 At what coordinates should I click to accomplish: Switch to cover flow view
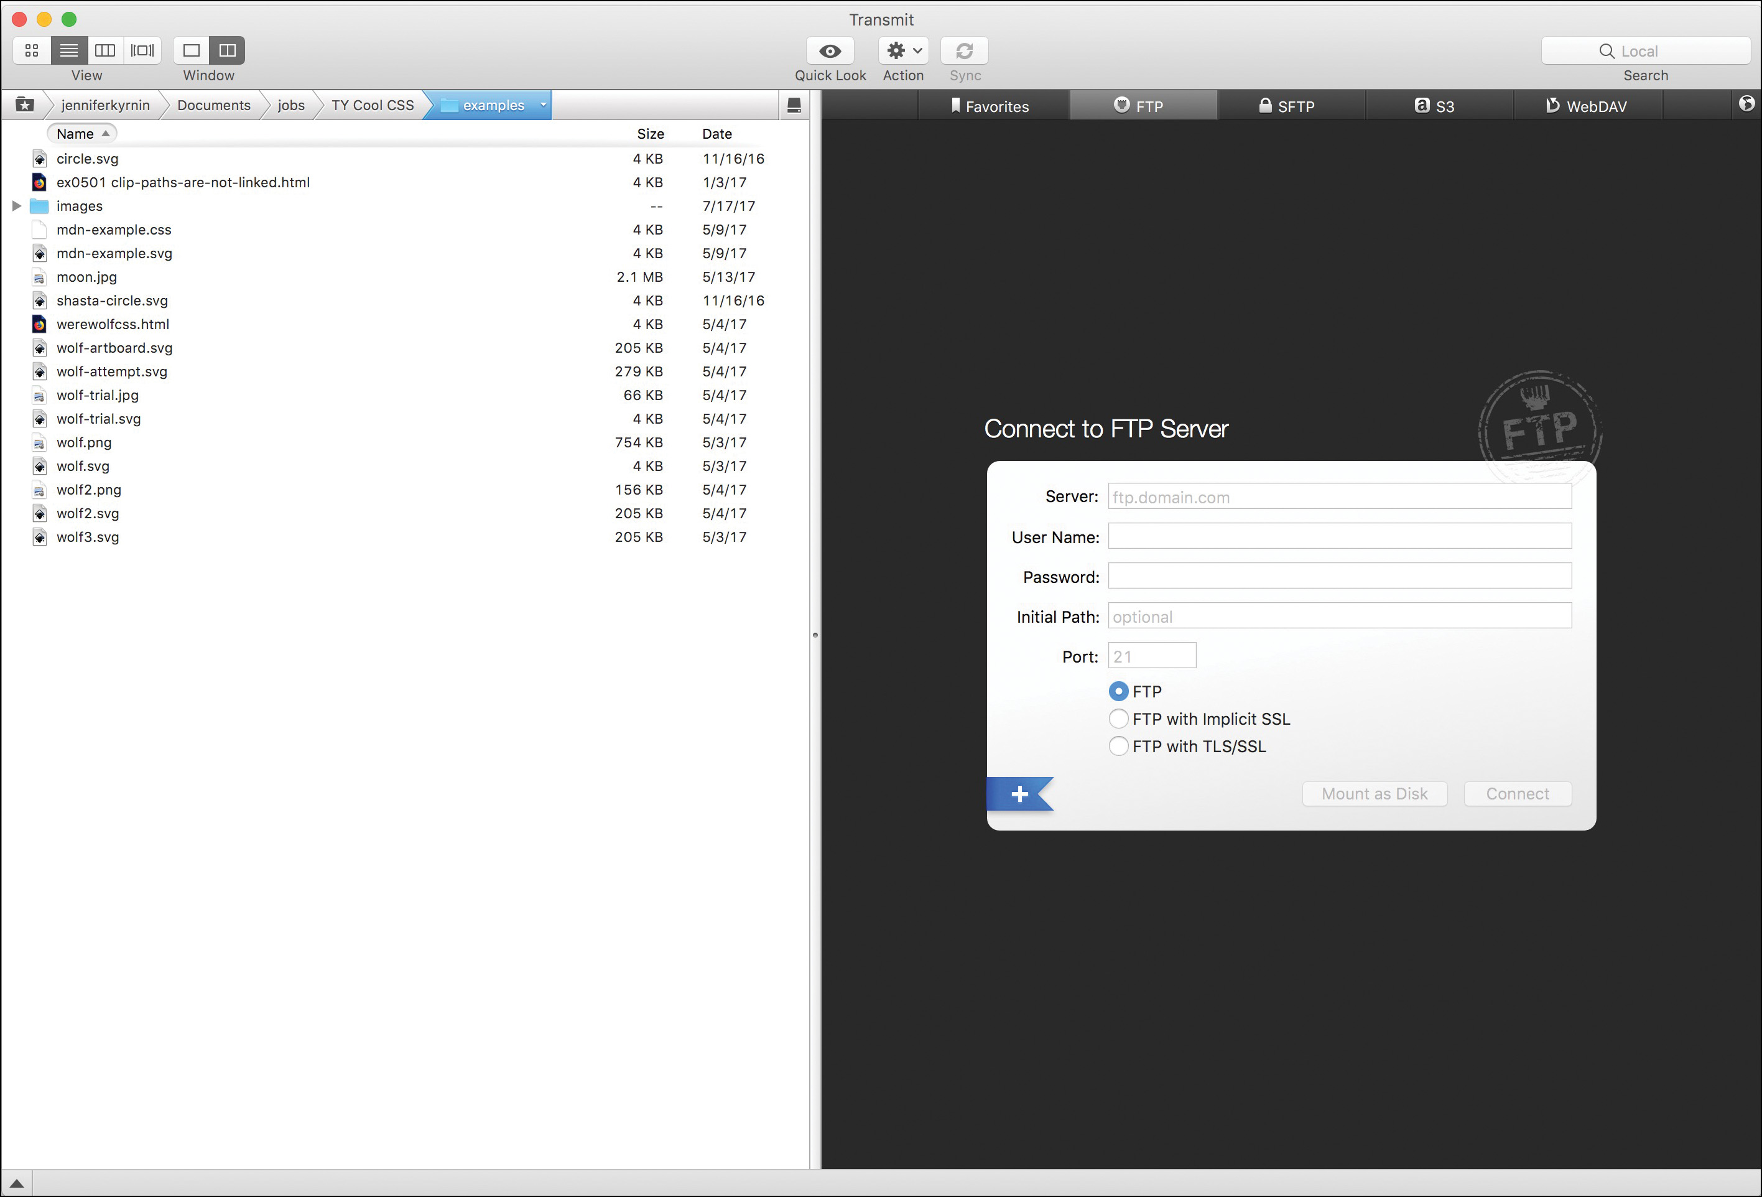(142, 50)
